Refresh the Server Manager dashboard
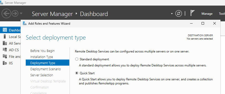 point(179,13)
